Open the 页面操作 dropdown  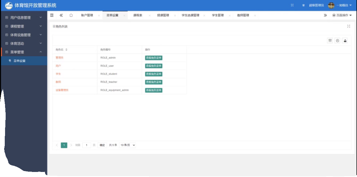click(x=342, y=15)
